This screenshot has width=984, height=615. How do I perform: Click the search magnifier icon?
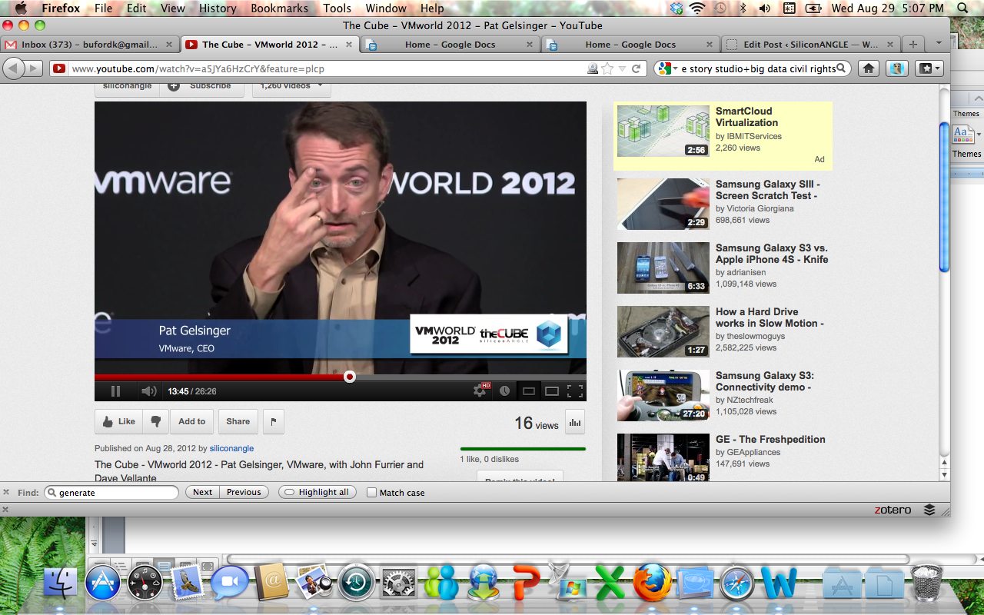[842, 68]
